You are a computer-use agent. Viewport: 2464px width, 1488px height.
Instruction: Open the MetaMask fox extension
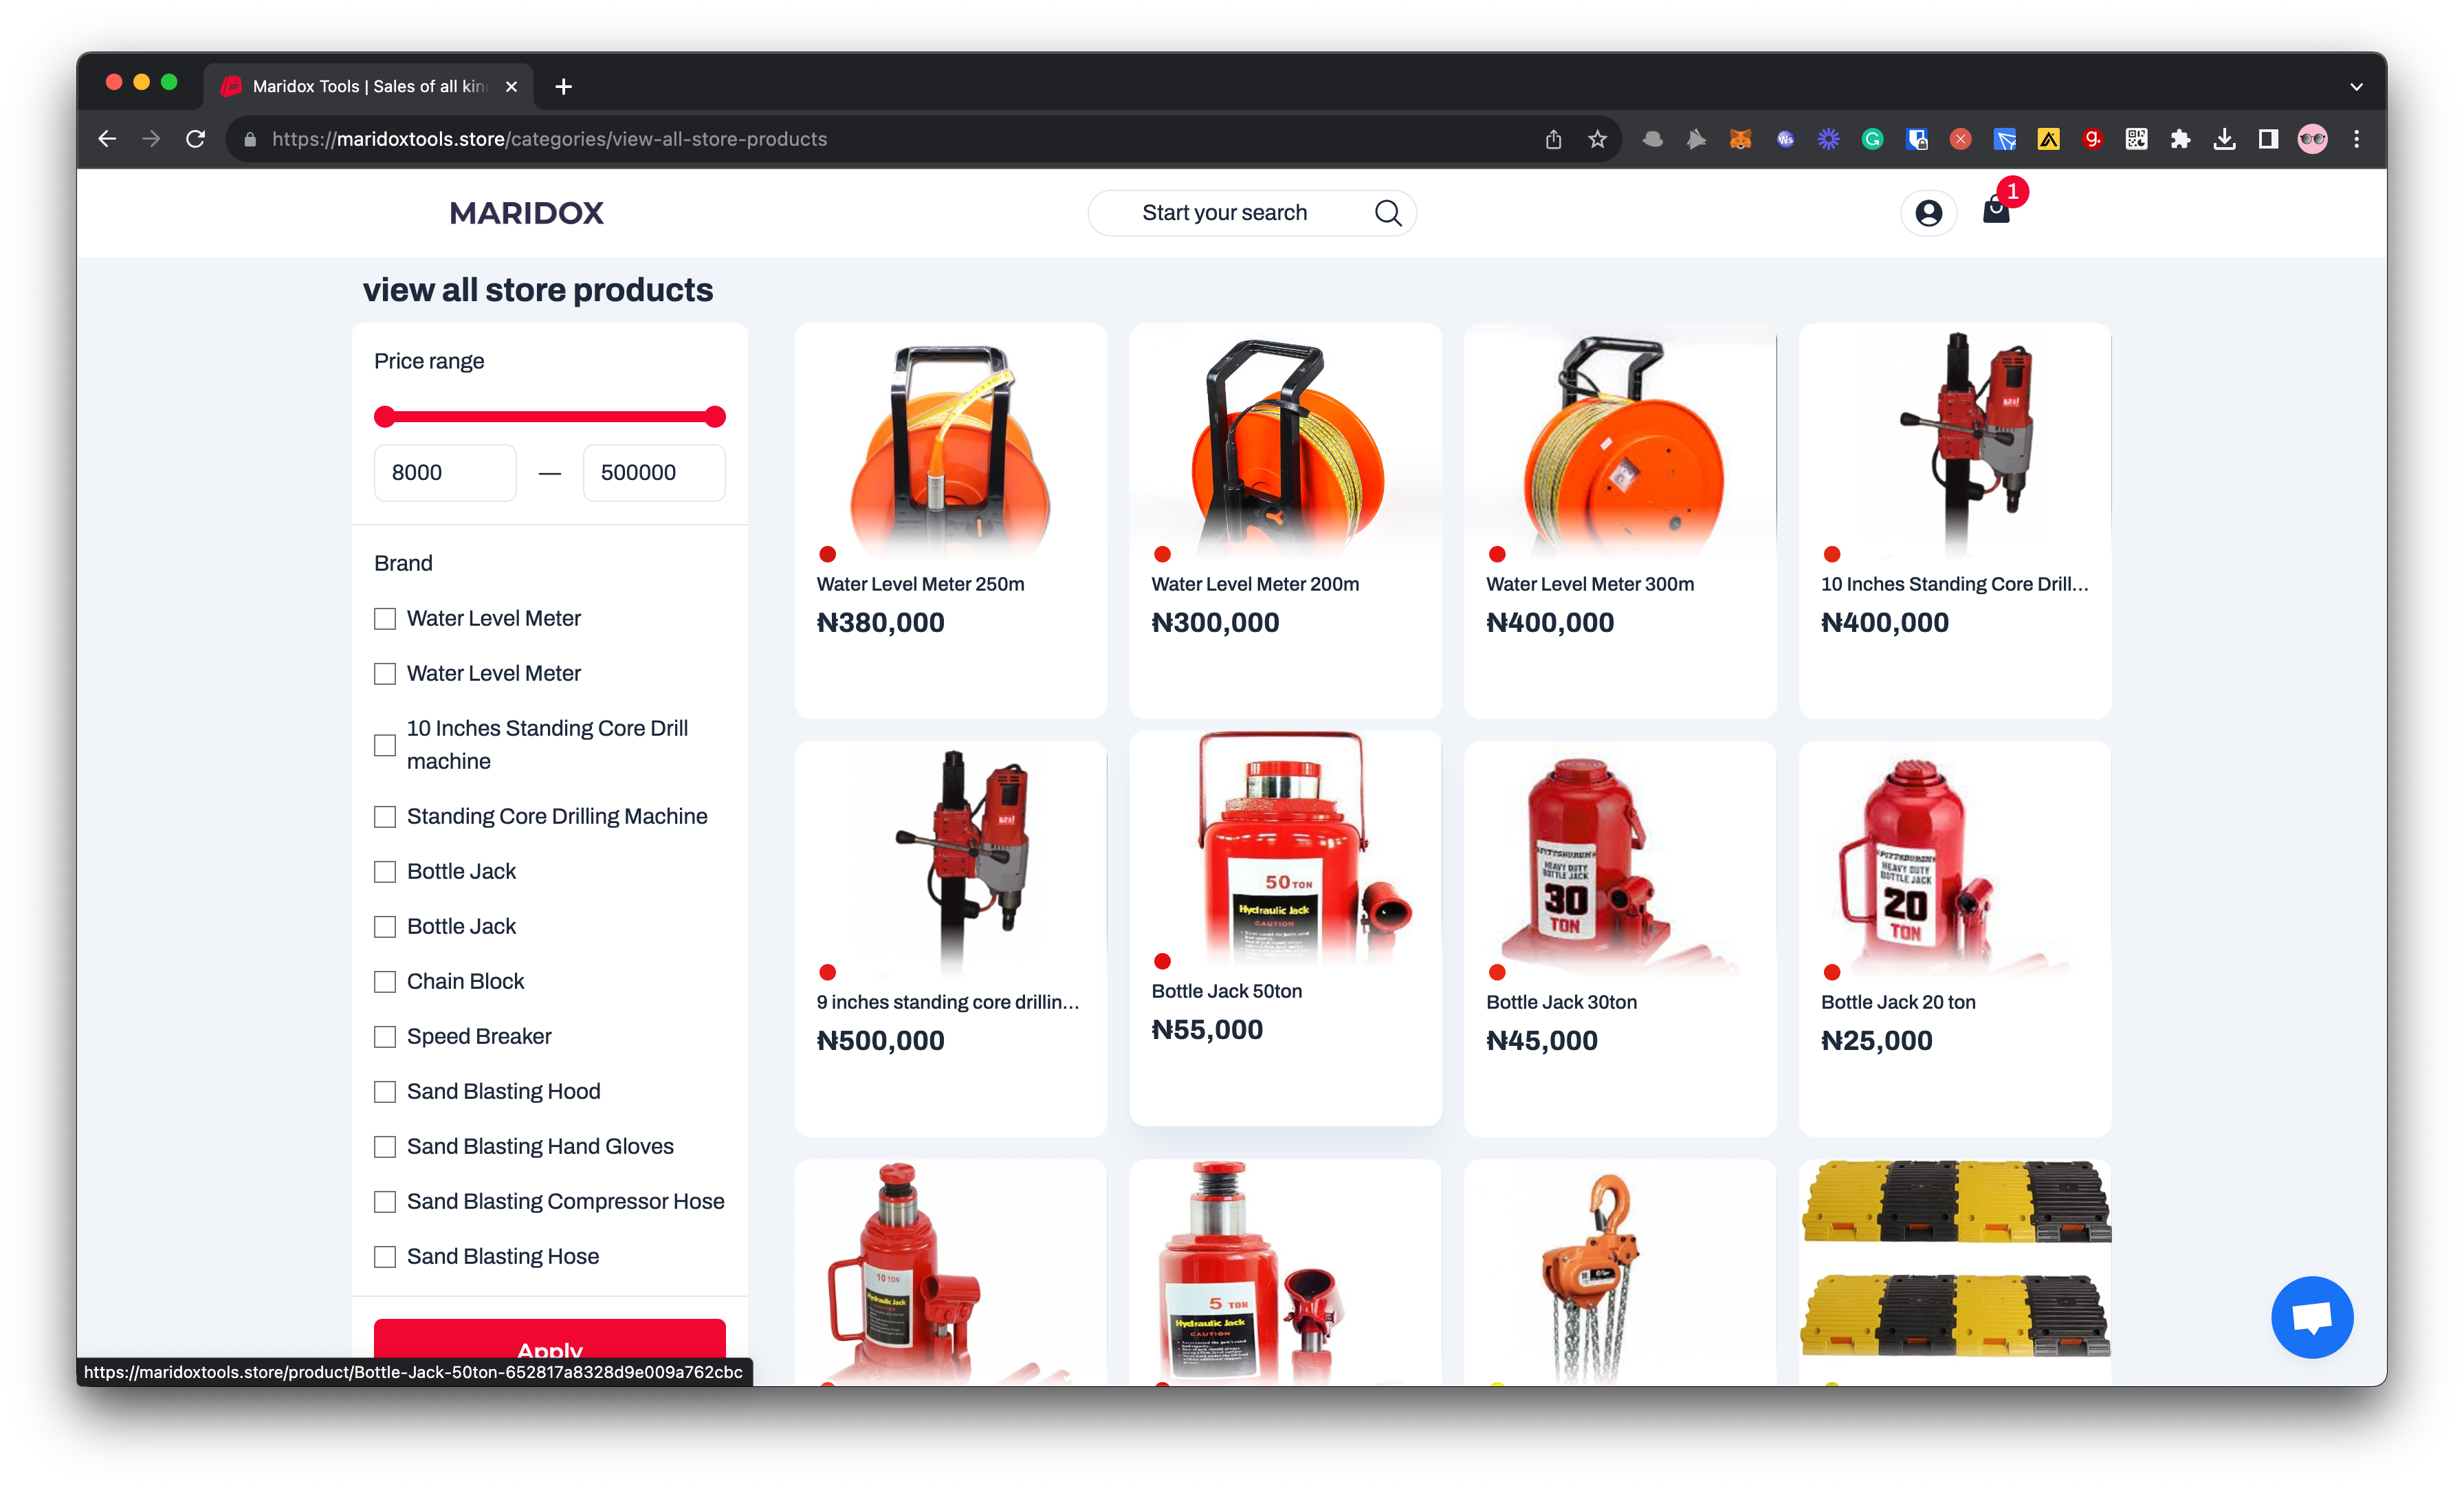tap(1740, 139)
